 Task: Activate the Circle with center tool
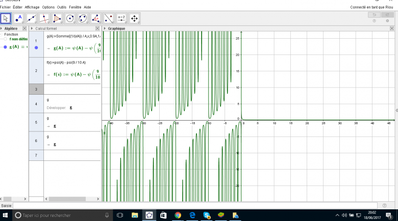(x=70, y=19)
